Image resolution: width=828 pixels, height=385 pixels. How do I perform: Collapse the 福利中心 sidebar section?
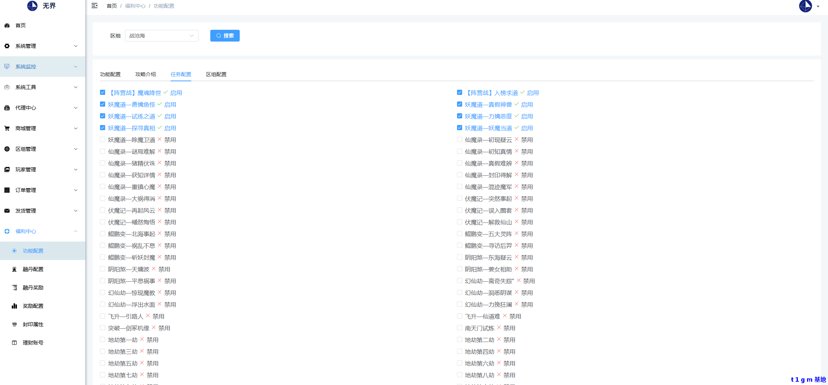pos(42,231)
